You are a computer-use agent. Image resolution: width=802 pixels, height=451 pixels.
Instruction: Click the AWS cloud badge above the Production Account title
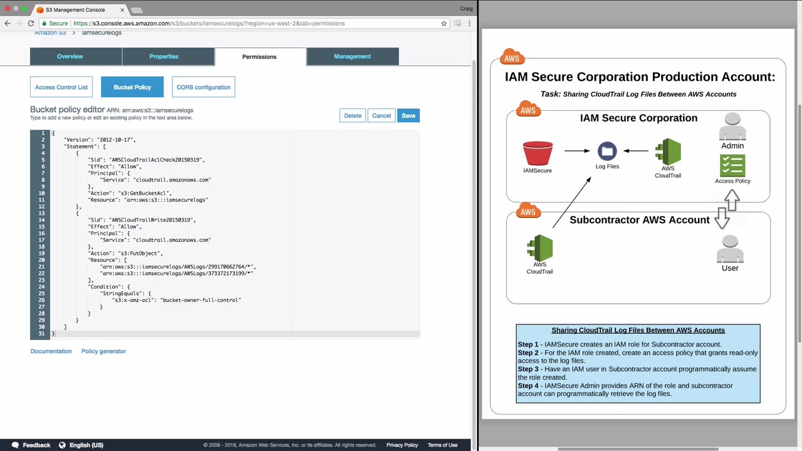tap(512, 56)
